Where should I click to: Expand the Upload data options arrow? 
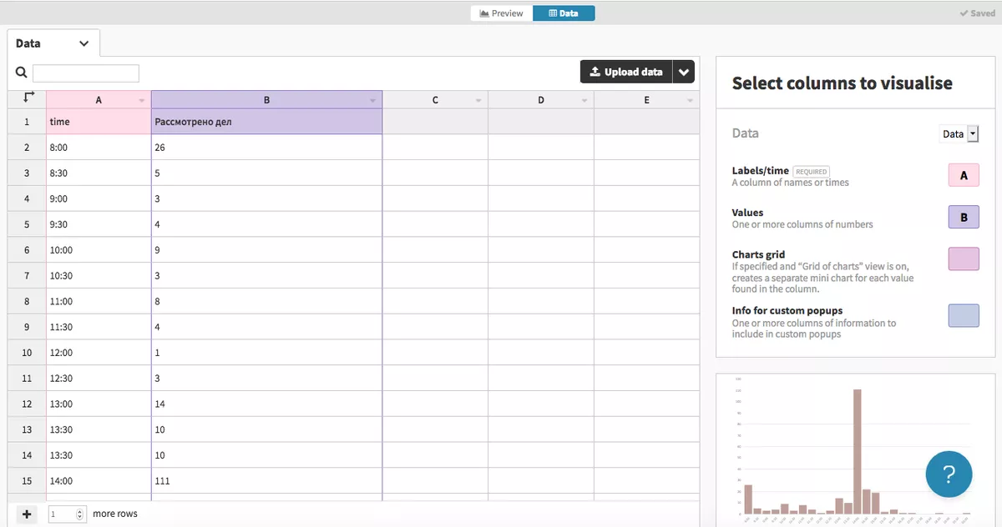(x=684, y=72)
